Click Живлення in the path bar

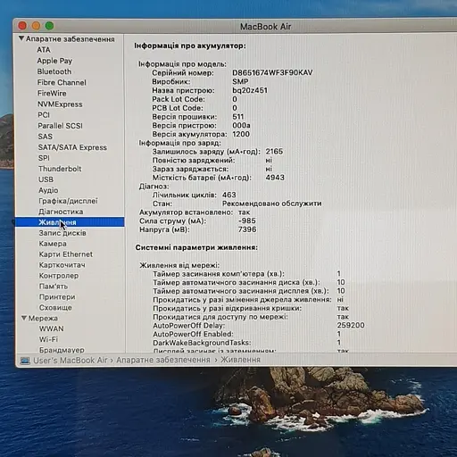pyautogui.click(x=240, y=360)
